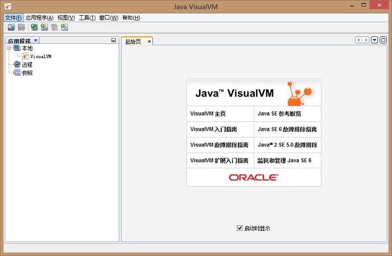Image resolution: width=392 pixels, height=256 pixels.
Task: Click the greyed-out Add VM Coredump icon
Action: point(54,27)
